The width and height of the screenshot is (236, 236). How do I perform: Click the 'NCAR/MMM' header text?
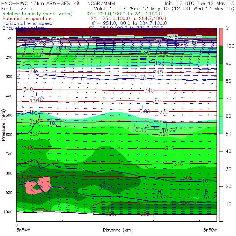[101, 3]
